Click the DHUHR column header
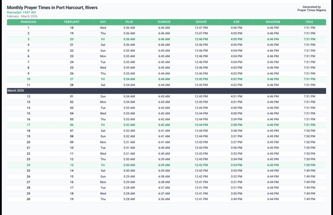 [201, 22]
